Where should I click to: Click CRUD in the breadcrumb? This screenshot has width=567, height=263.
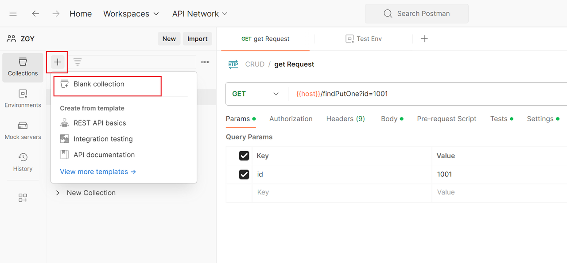[255, 64]
